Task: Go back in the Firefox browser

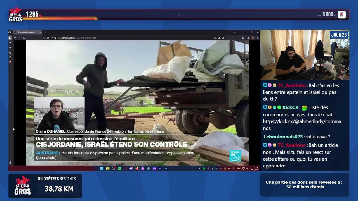Action: pyautogui.click(x=15, y=38)
